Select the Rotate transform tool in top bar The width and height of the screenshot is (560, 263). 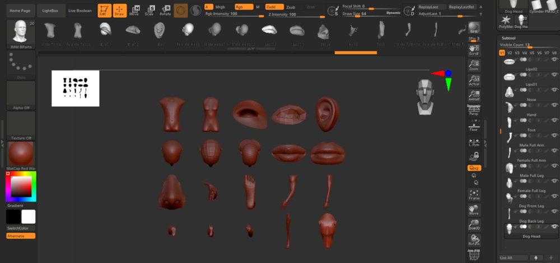tap(166, 10)
